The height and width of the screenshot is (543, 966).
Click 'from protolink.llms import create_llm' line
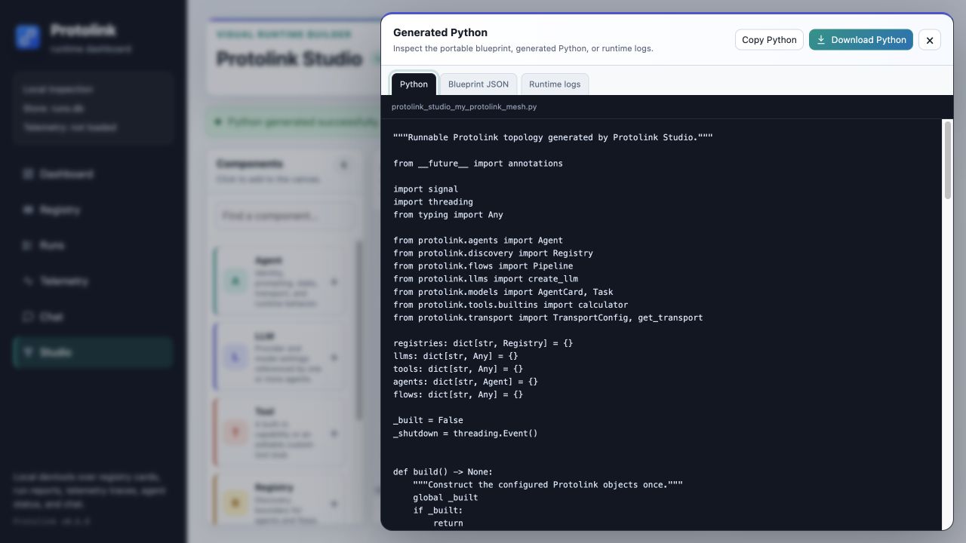pos(485,279)
